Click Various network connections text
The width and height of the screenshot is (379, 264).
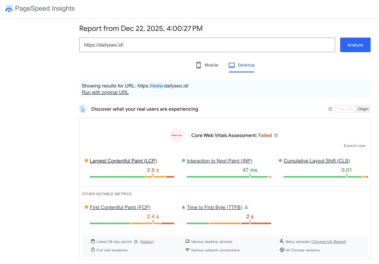215,250
